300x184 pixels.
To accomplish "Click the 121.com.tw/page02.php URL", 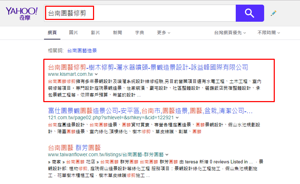I will (x=111, y=117).
